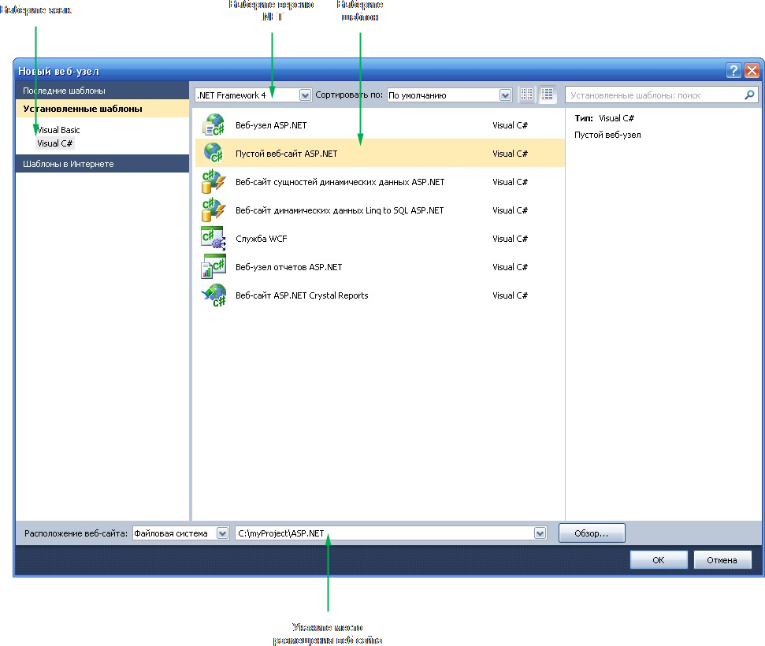This screenshot has height=646, width=765.
Task: Select Пустой веб-сайт ASP.NET template name
Action: pyautogui.click(x=287, y=154)
